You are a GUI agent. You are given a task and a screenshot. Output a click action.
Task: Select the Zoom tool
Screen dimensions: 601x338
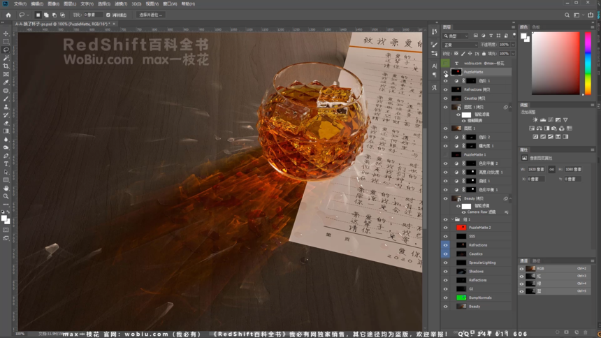click(x=6, y=196)
